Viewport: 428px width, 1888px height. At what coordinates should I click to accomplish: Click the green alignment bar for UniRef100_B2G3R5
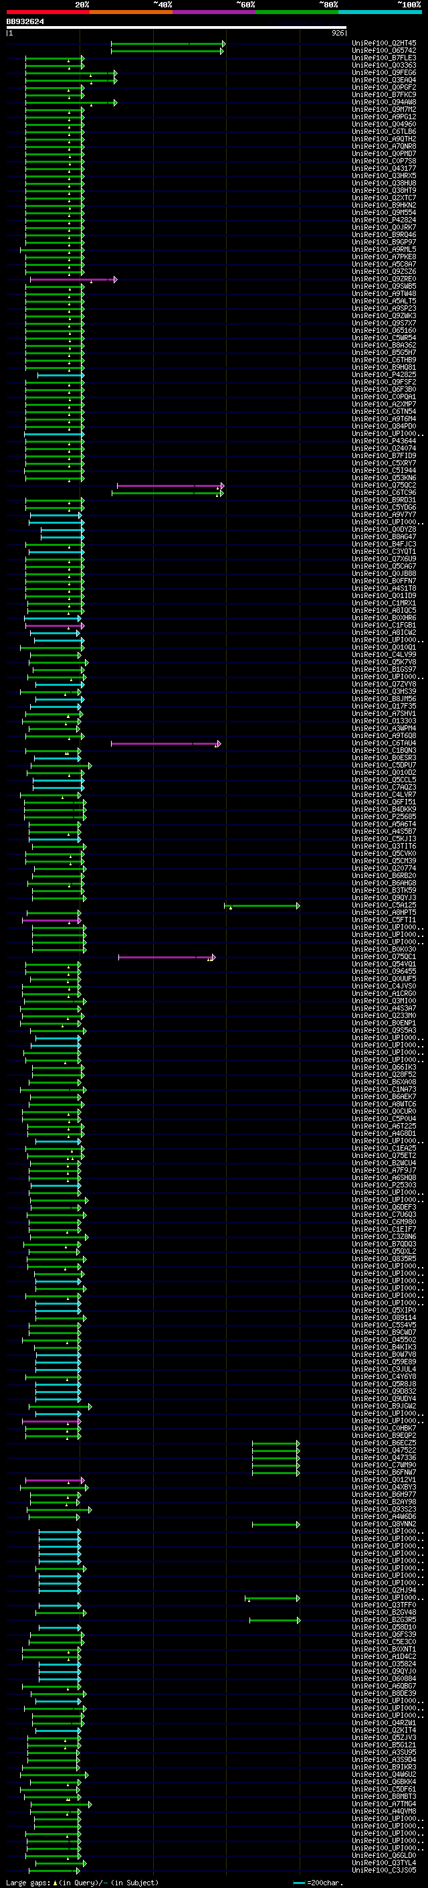pyautogui.click(x=274, y=1621)
